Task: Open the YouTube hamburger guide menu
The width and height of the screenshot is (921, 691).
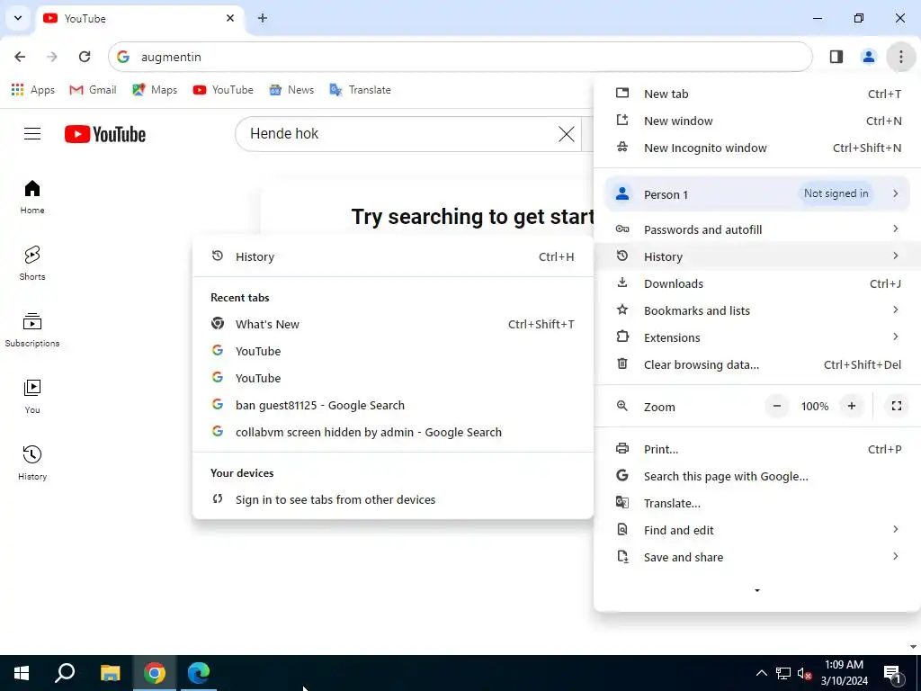Action: [32, 134]
